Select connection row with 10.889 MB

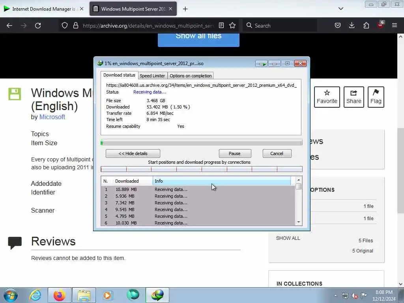click(x=198, y=189)
